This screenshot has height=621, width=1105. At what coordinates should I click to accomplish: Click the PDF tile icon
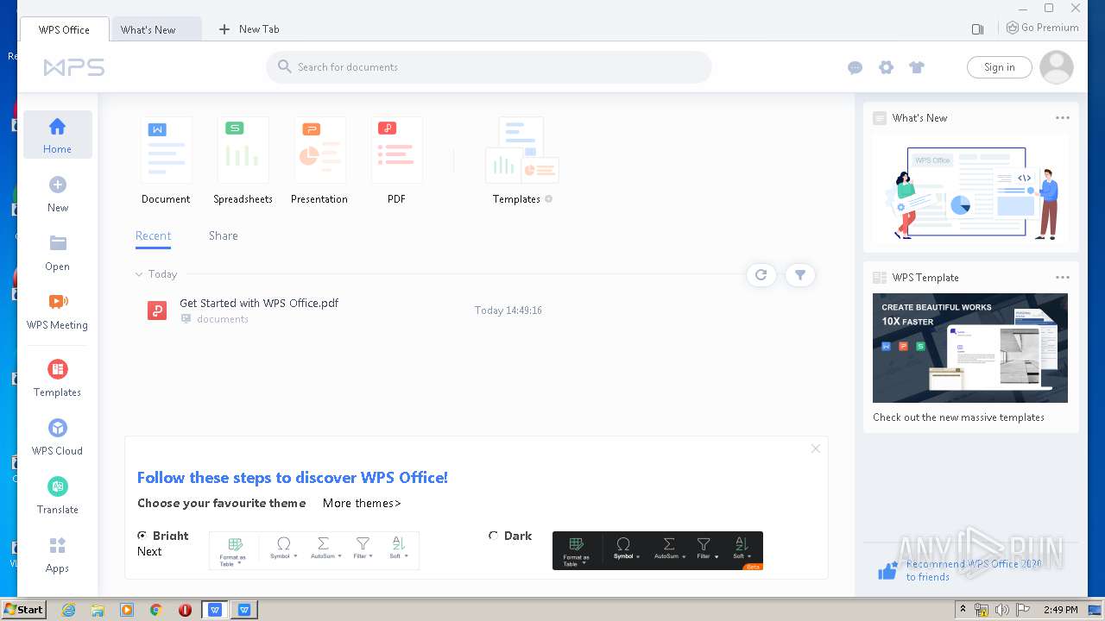pyautogui.click(x=396, y=150)
